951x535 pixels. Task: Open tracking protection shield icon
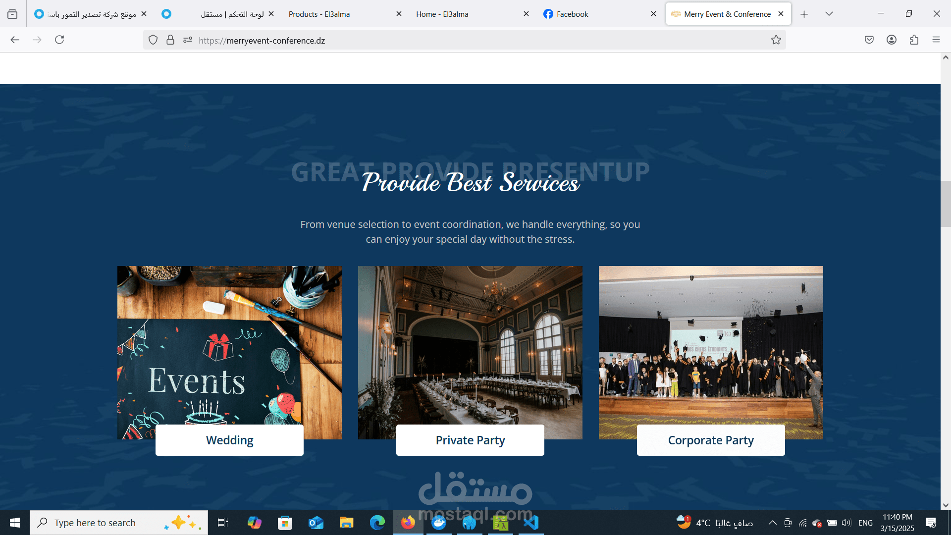pyautogui.click(x=153, y=40)
